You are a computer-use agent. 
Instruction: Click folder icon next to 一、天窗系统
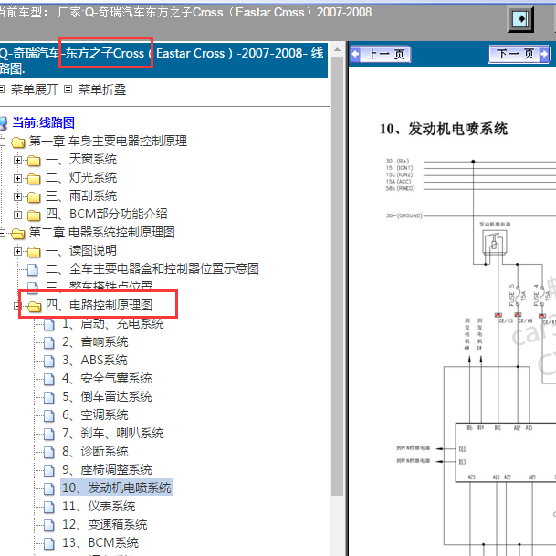[34, 161]
